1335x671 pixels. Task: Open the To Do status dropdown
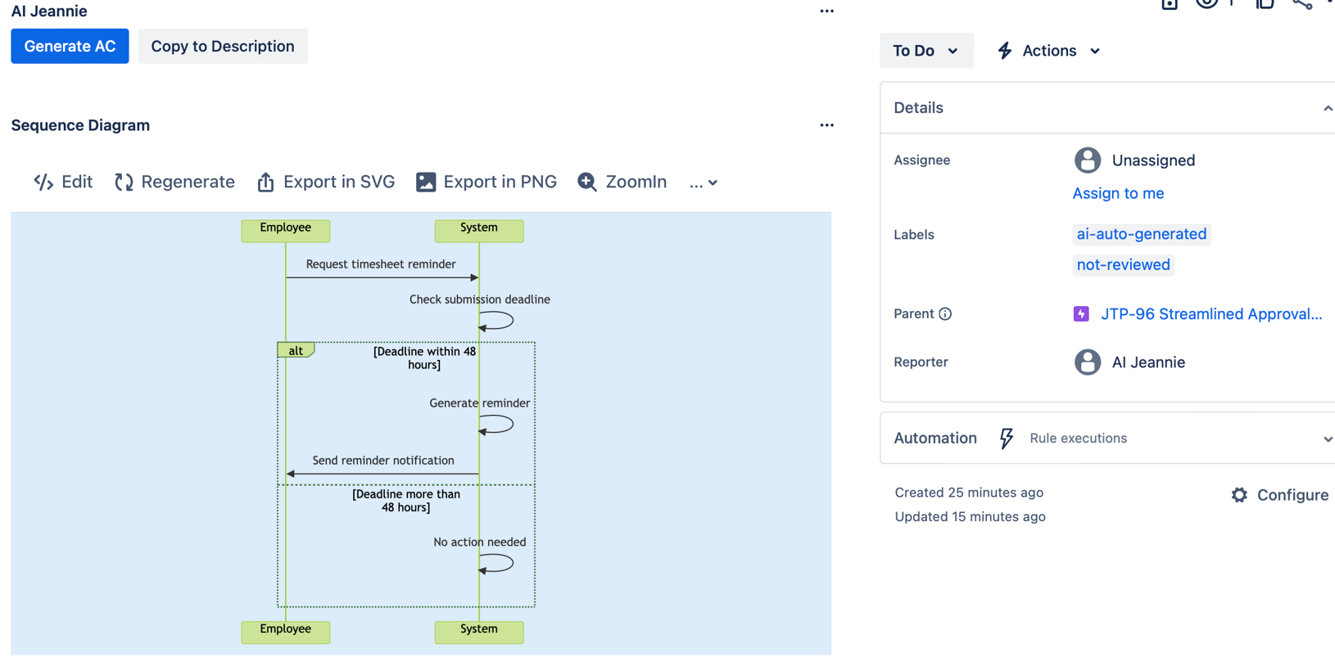point(926,51)
